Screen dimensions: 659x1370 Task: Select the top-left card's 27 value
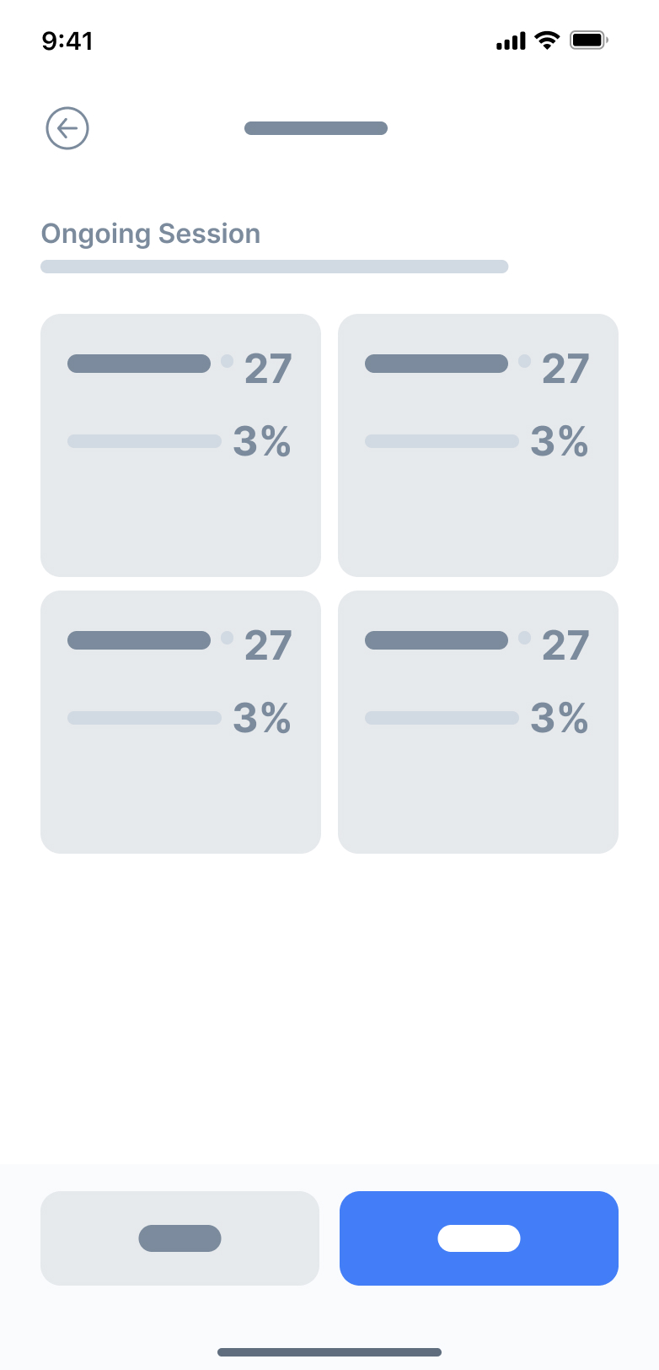click(268, 369)
